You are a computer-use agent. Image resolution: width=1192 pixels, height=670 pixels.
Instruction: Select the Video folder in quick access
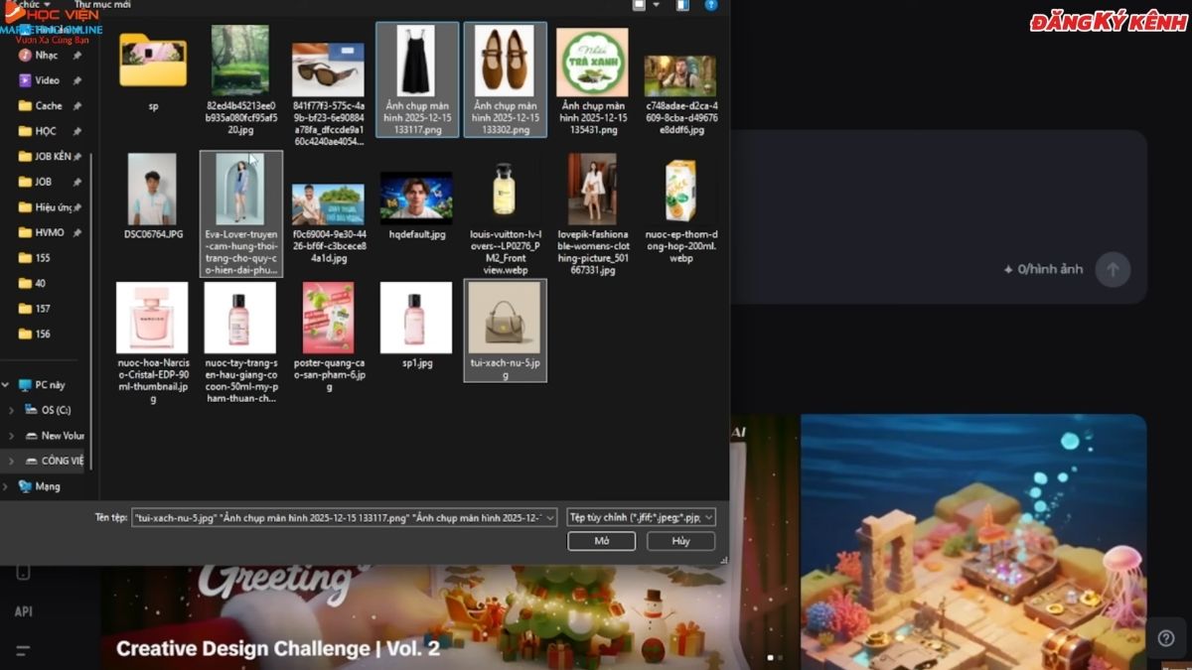(x=47, y=80)
